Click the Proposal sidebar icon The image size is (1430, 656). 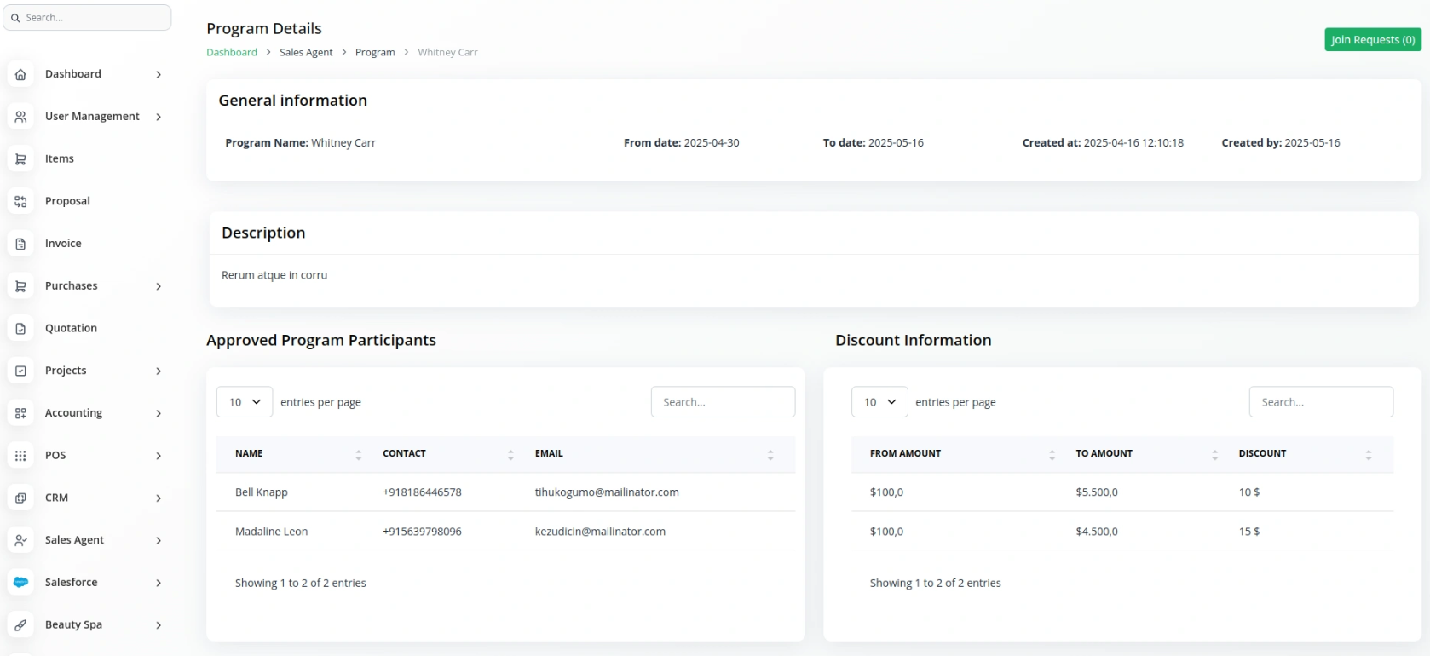[20, 201]
